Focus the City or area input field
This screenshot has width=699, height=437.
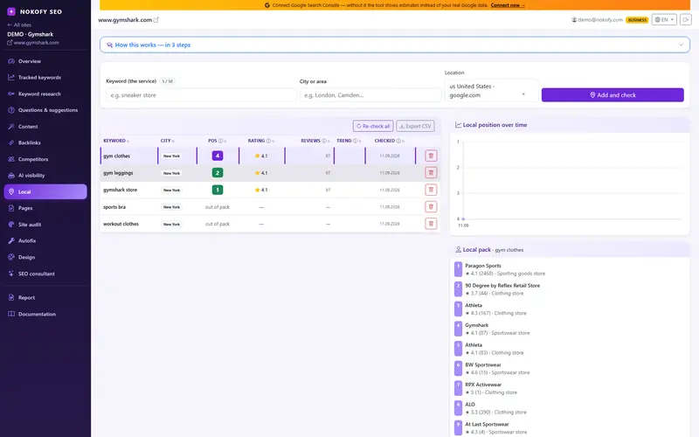pyautogui.click(x=370, y=95)
